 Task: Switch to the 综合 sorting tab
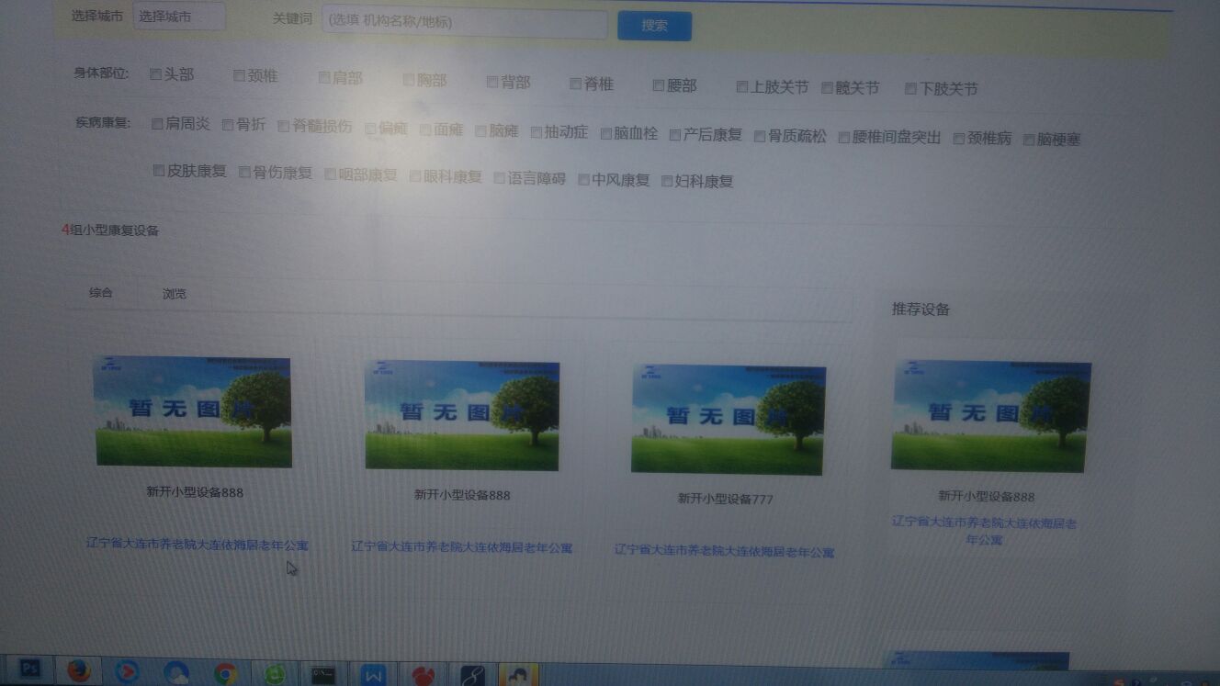click(101, 293)
